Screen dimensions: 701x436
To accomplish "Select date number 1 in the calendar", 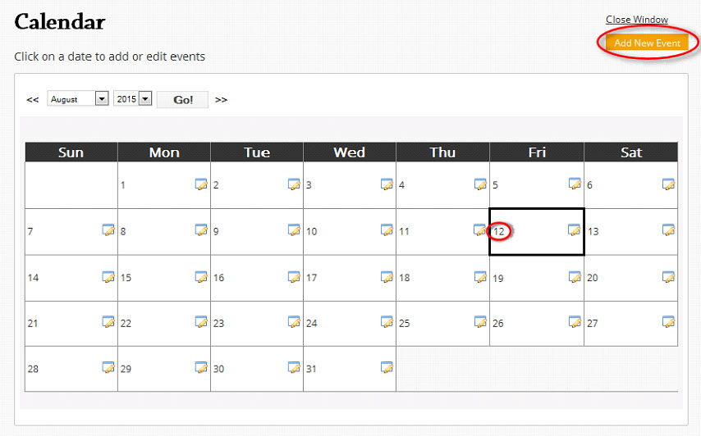I will [x=123, y=184].
